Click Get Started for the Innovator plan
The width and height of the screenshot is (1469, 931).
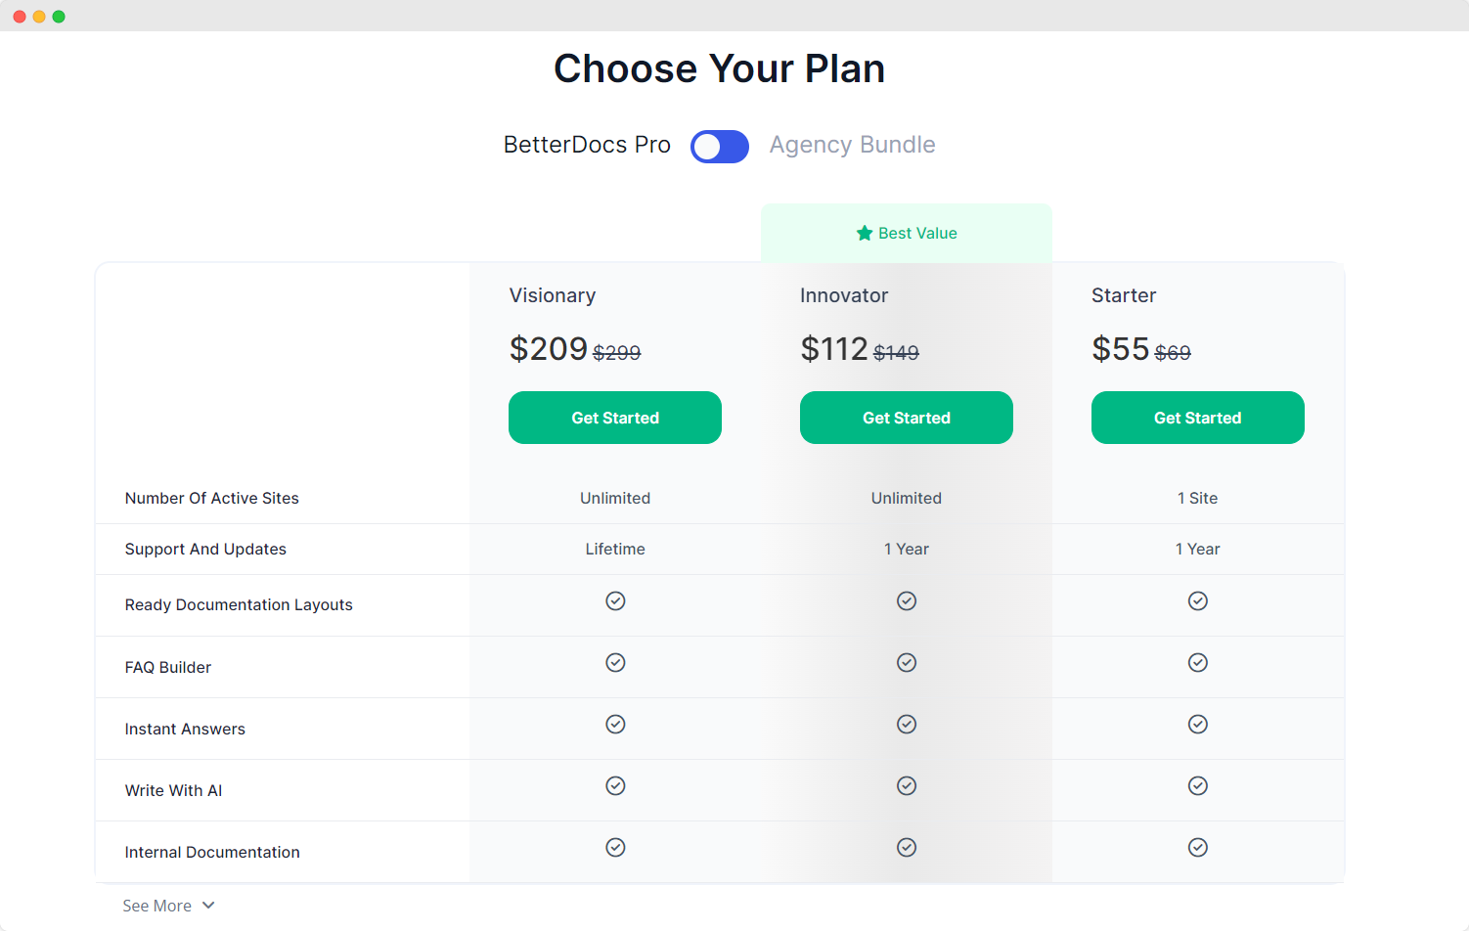[x=907, y=418]
